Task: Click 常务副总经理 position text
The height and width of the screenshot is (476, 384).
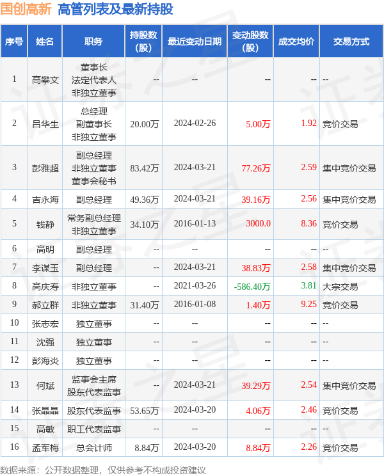Action: pos(94,218)
